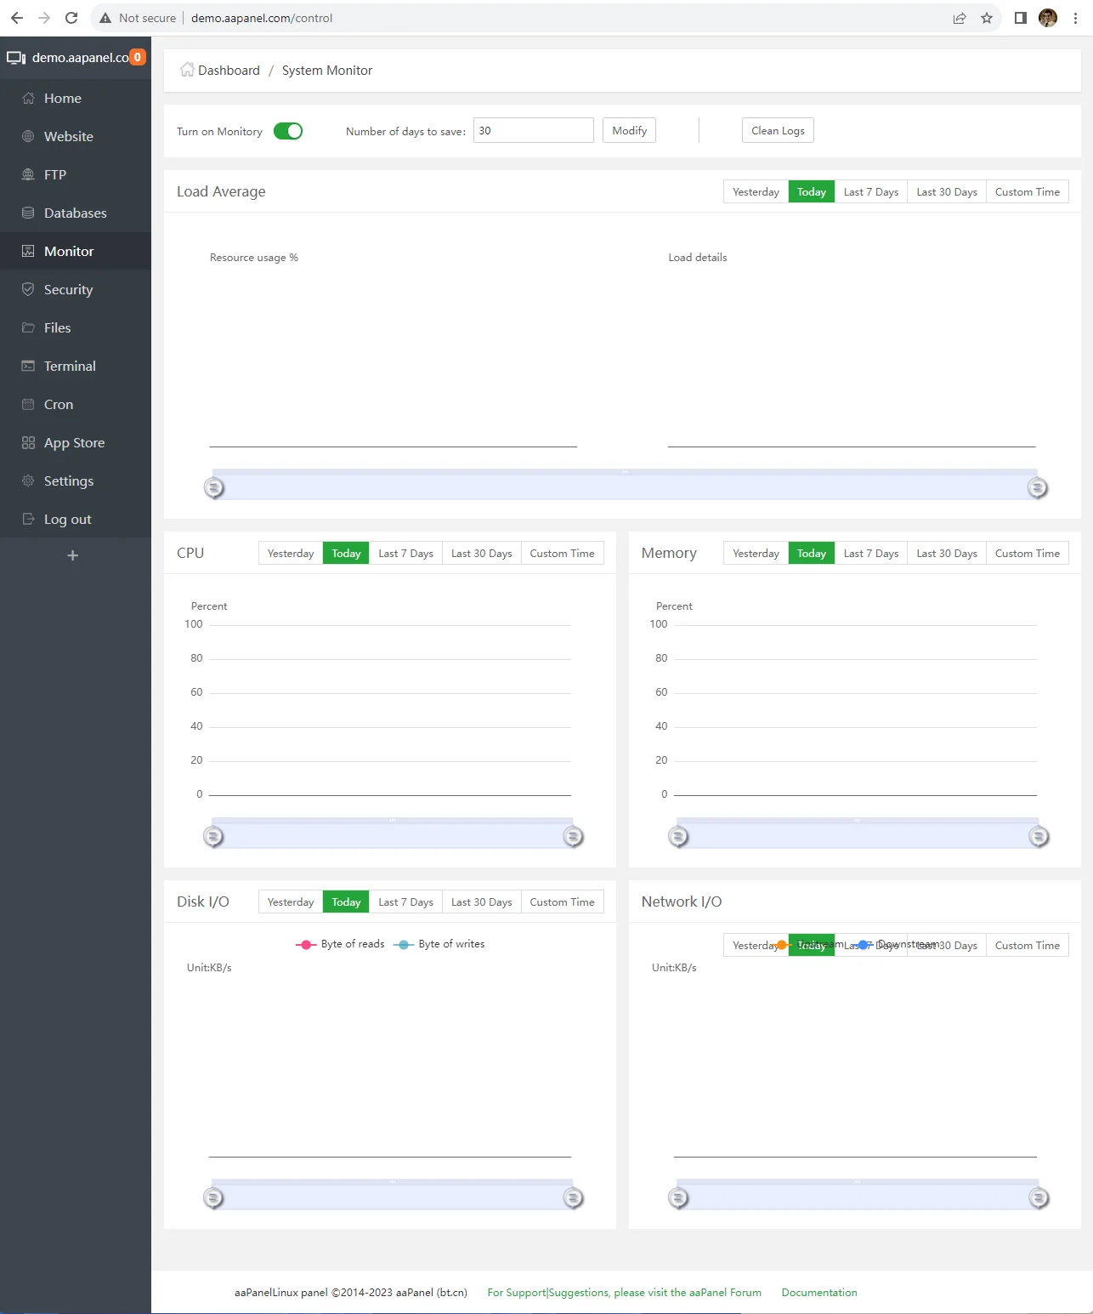Toggle the Byte of reads legend
The width and height of the screenshot is (1093, 1314).
pyautogui.click(x=339, y=943)
